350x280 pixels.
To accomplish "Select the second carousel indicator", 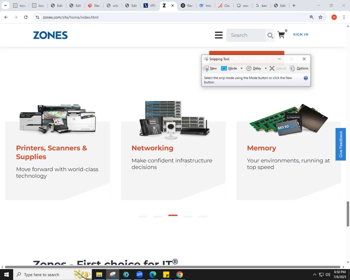I will [x=158, y=216].
